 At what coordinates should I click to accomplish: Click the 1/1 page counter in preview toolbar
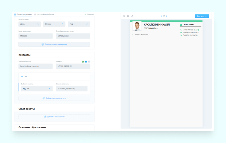click(164, 16)
